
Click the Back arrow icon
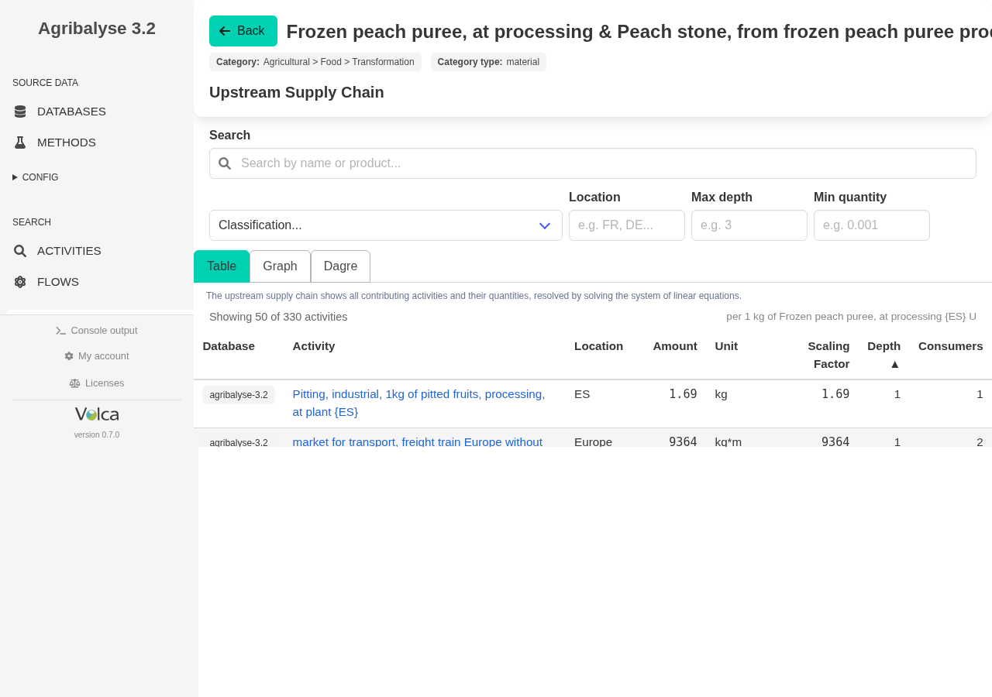tap(225, 31)
